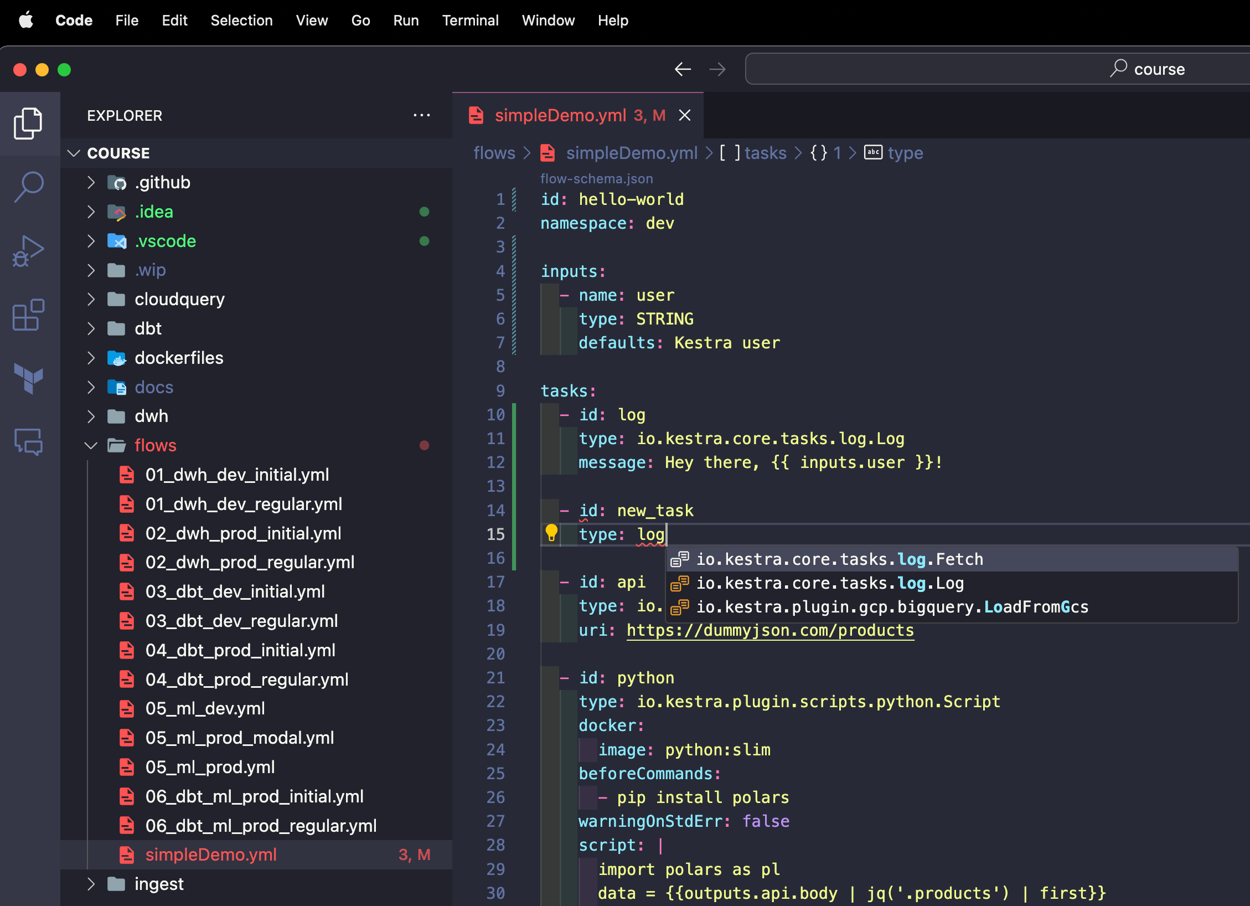Image resolution: width=1250 pixels, height=906 pixels.
Task: Open the Terminal menu
Action: click(470, 20)
